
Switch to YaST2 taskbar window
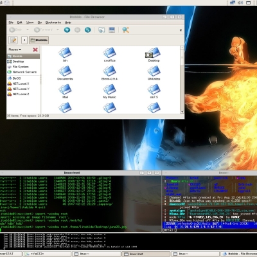(46, 254)
